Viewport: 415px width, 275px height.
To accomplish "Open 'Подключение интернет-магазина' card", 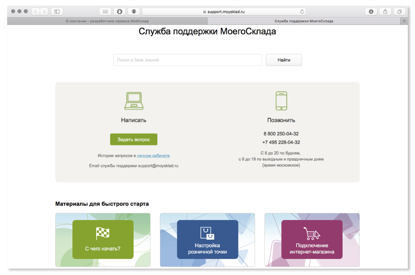I will [312, 240].
